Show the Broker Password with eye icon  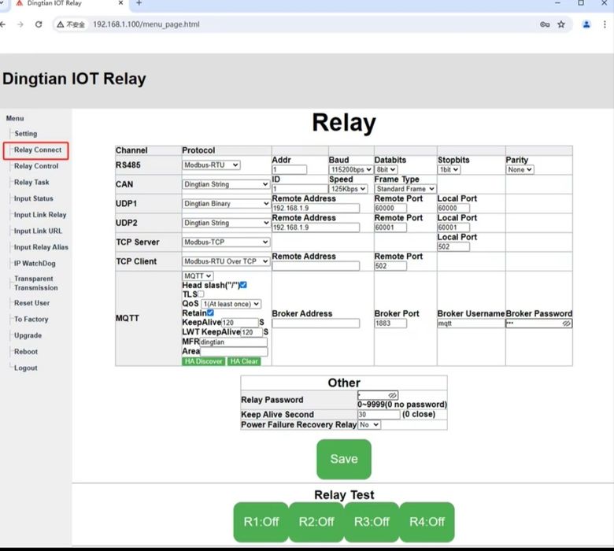[x=566, y=324]
